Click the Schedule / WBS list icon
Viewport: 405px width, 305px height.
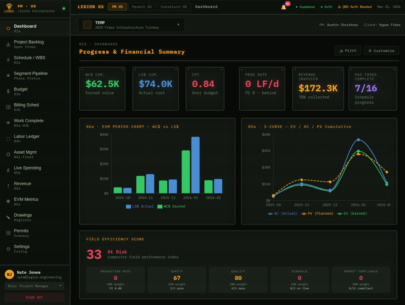(x=8, y=60)
